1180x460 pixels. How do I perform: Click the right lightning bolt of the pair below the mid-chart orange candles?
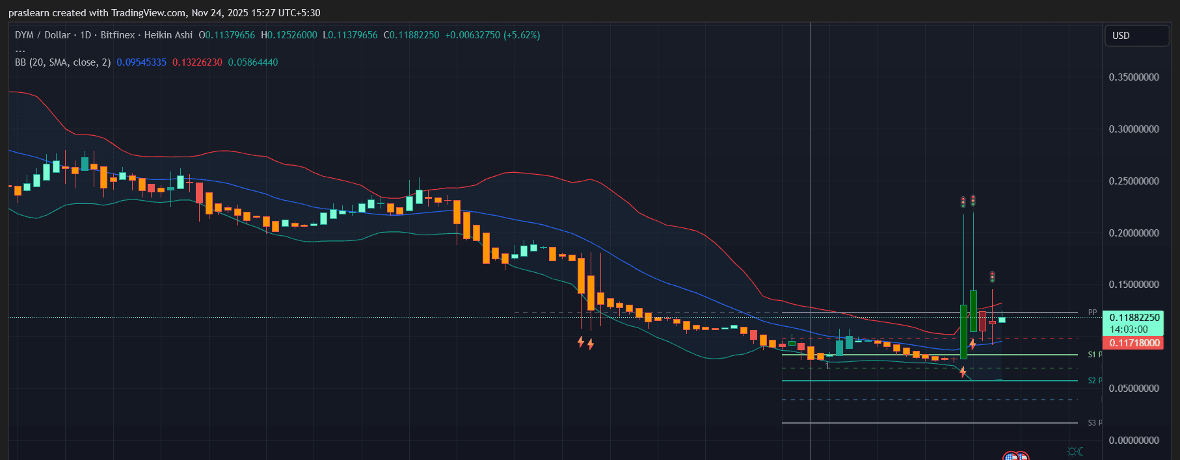click(x=591, y=344)
